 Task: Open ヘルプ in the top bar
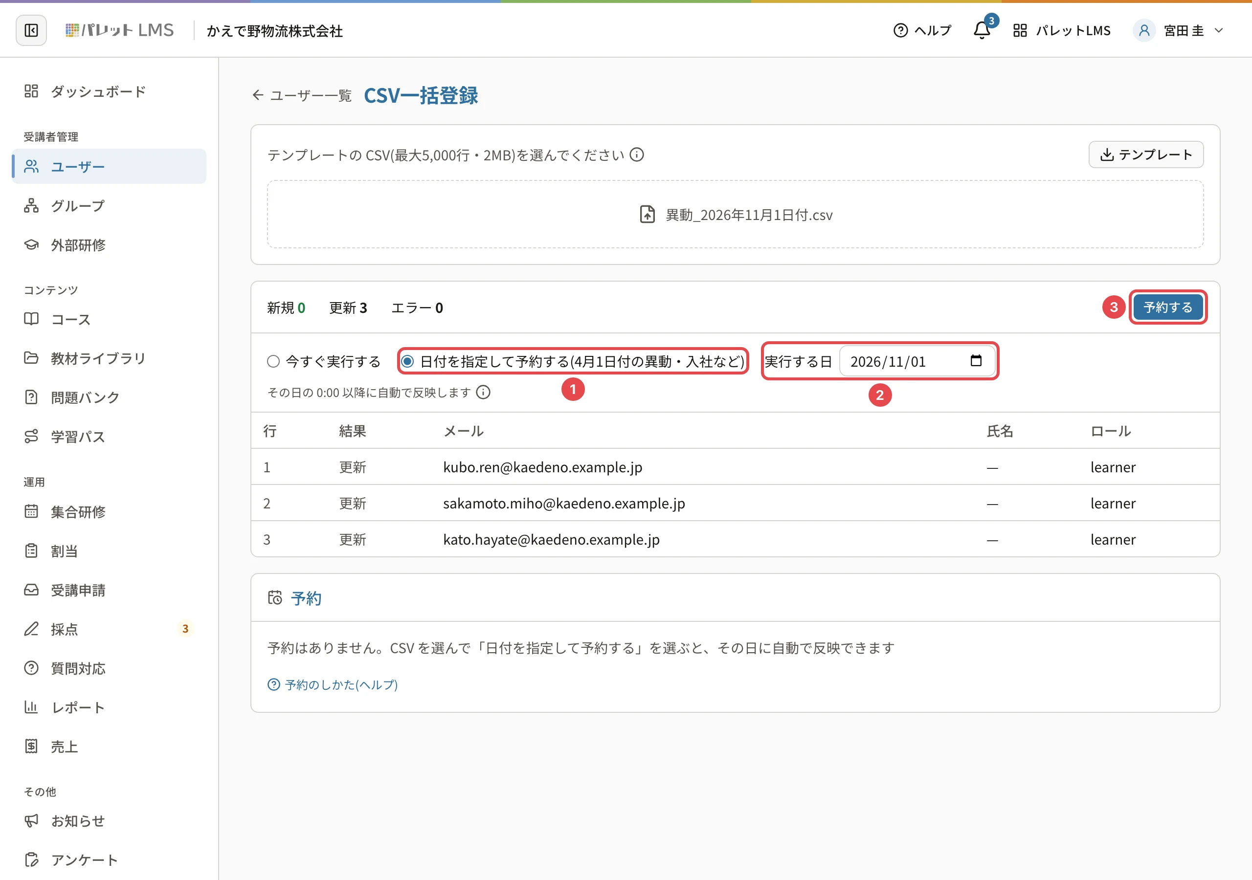coord(922,30)
